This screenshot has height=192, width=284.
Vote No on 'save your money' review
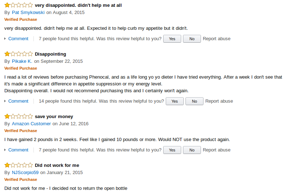192,150
